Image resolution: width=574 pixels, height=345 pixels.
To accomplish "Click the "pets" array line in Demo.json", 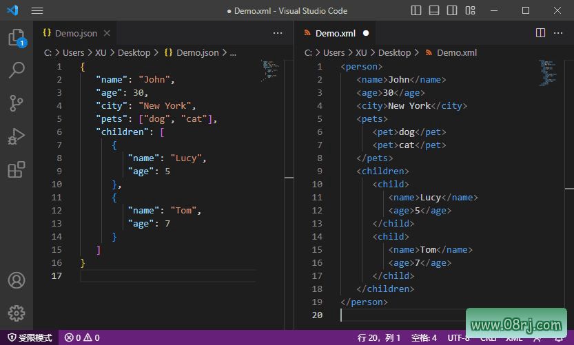I will (x=156, y=119).
